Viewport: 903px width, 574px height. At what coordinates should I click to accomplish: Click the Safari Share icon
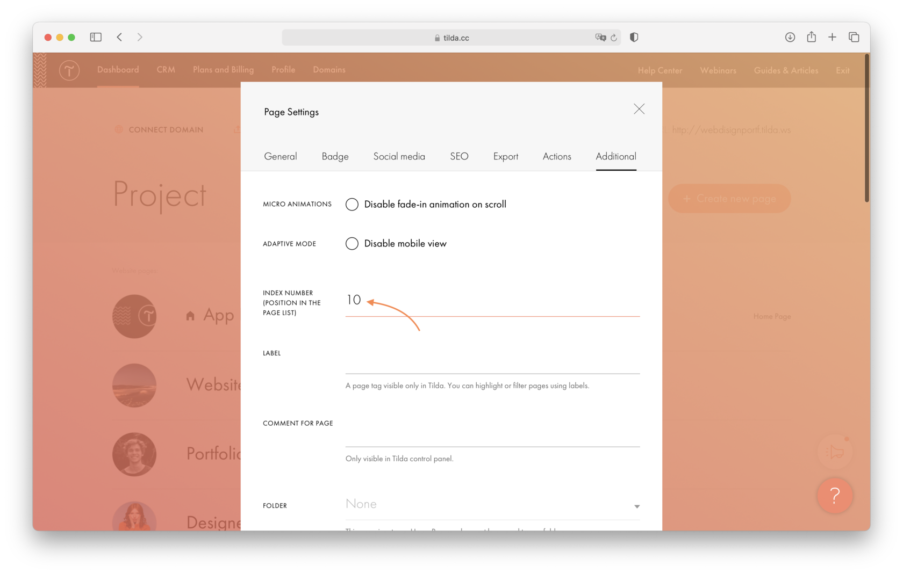point(811,37)
